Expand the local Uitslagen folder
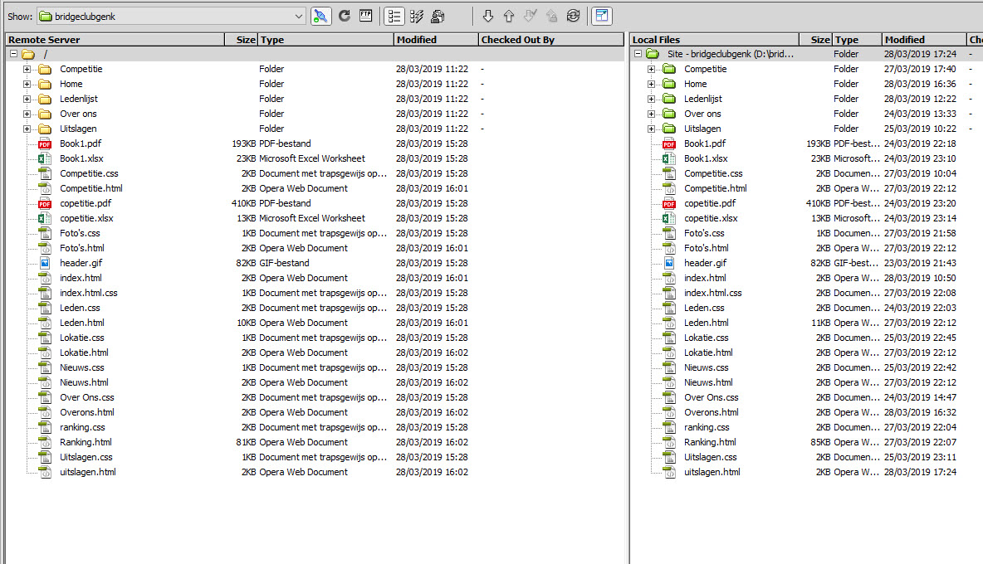Screen dimensions: 983x564 coord(651,129)
